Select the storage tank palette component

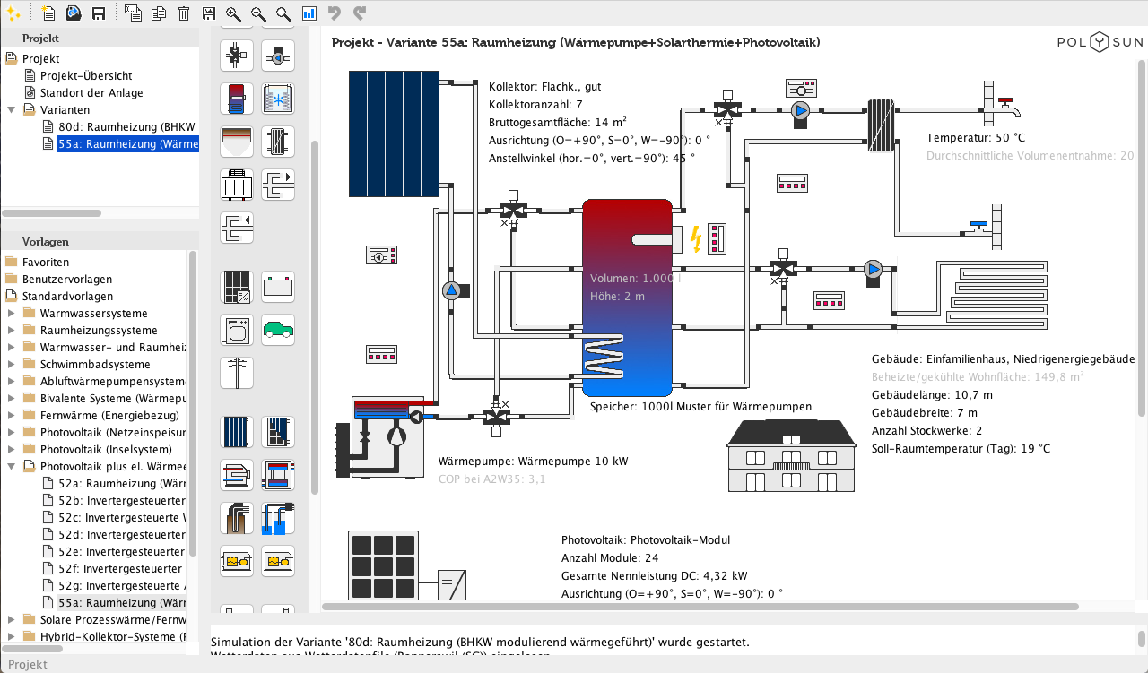(237, 99)
